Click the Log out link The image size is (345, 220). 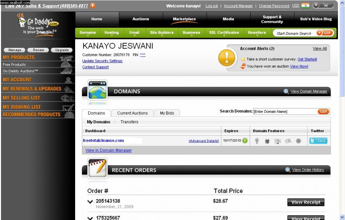click(x=212, y=6)
